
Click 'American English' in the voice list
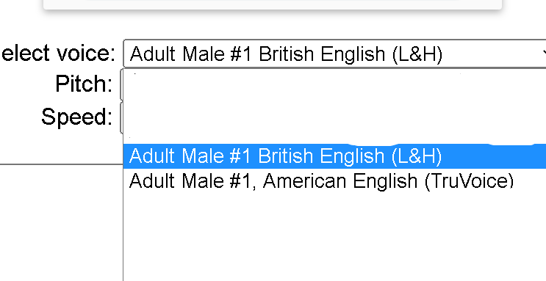tap(340, 180)
